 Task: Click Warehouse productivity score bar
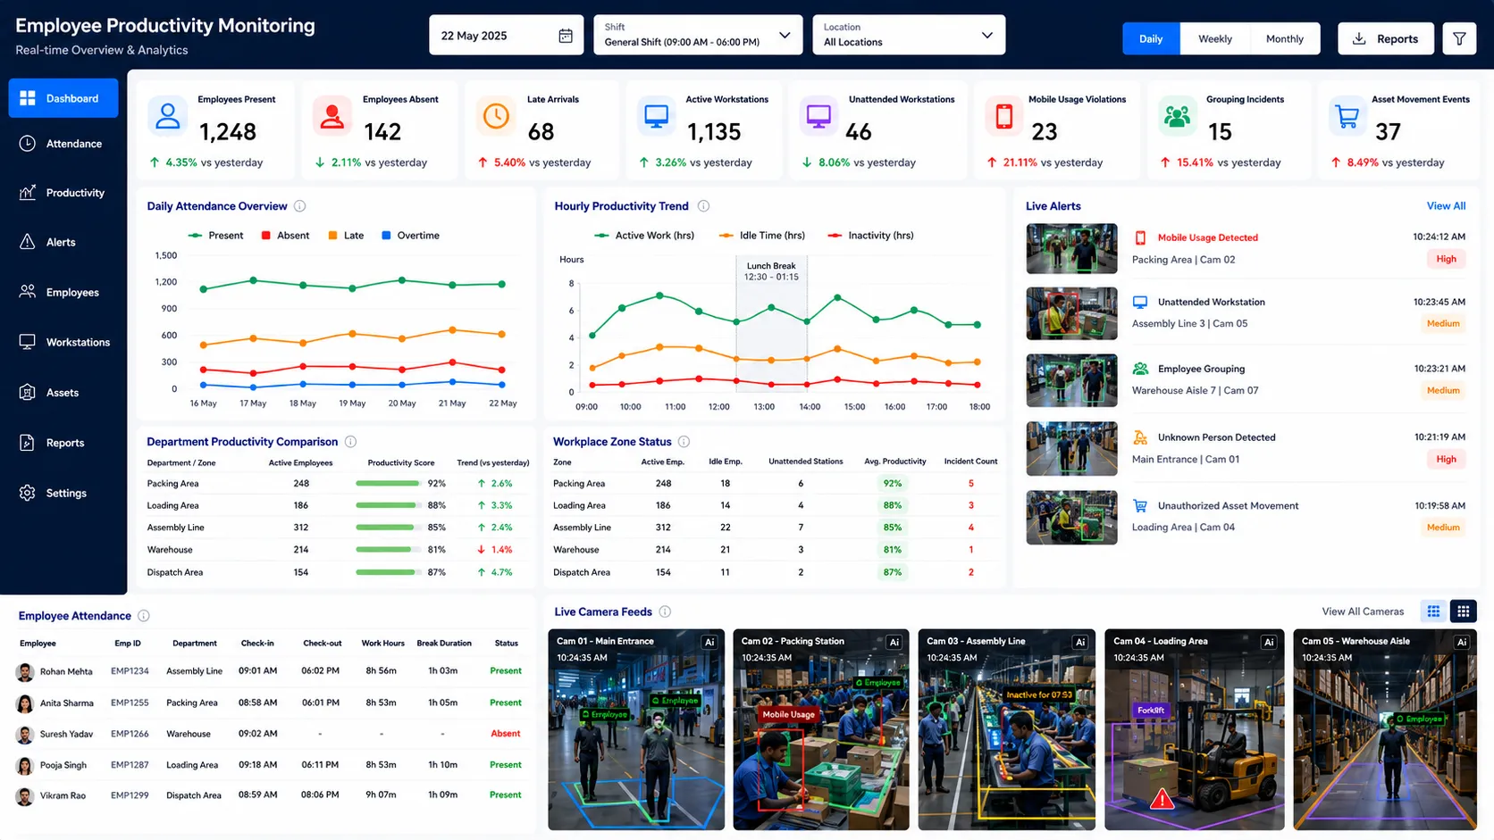[389, 550]
